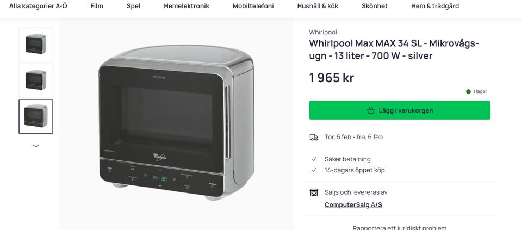The image size is (522, 230).
Task: Click the Whirlpool brand link above the title
Action: (323, 32)
